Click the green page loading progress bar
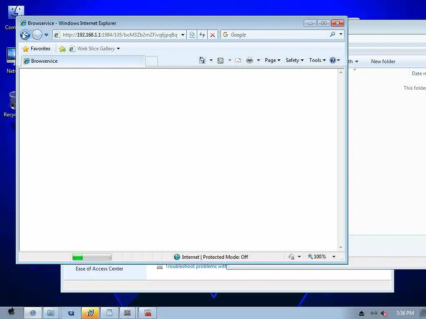Image resolution: width=426 pixels, height=319 pixels. point(92,257)
